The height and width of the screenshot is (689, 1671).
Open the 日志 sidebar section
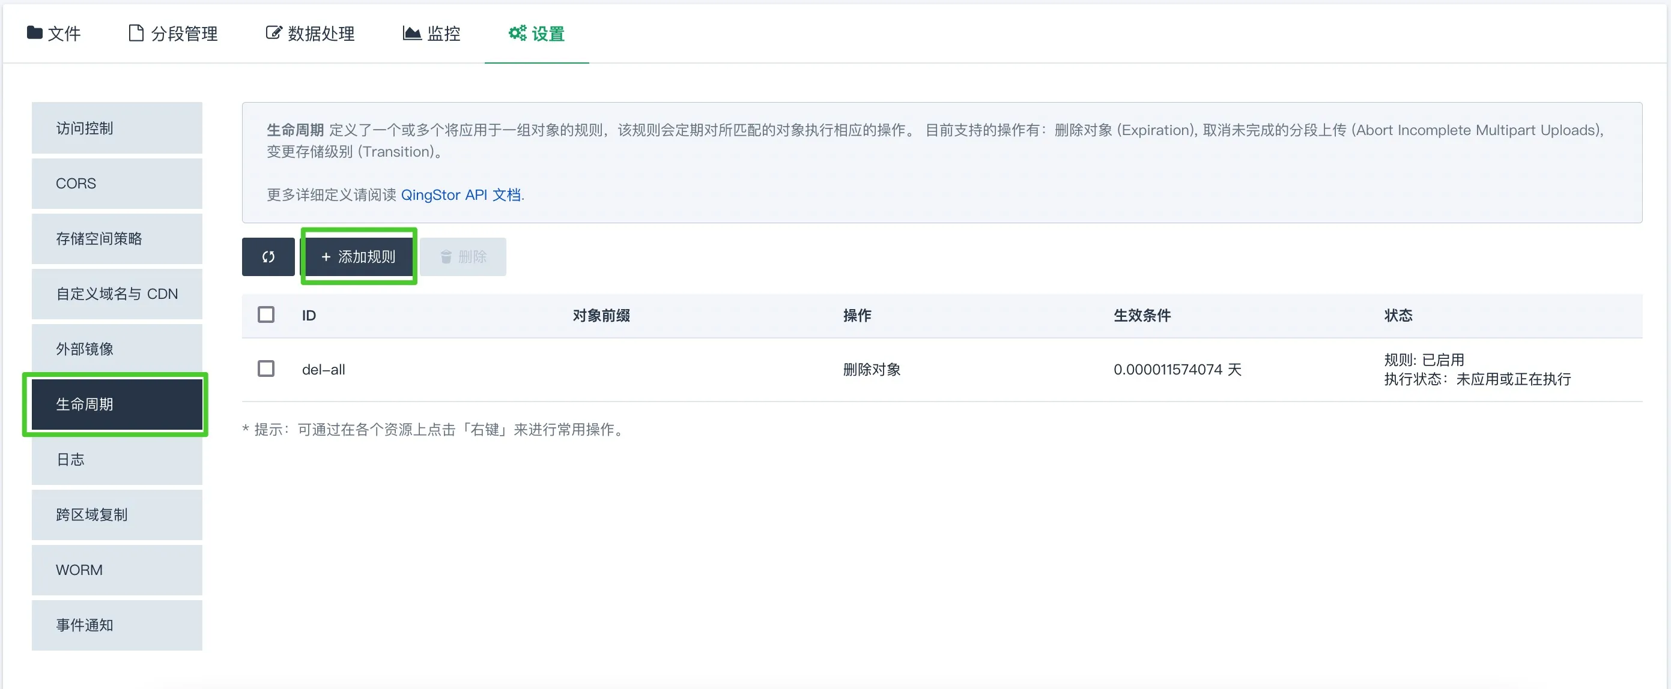coord(117,460)
